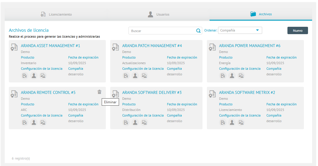The image size is (318, 166).
Task: Open the Ordenar Compañía dropdown
Action: [240, 30]
